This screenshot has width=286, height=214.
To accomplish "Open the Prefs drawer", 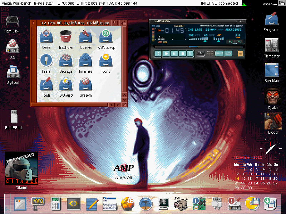I will click(46, 60).
